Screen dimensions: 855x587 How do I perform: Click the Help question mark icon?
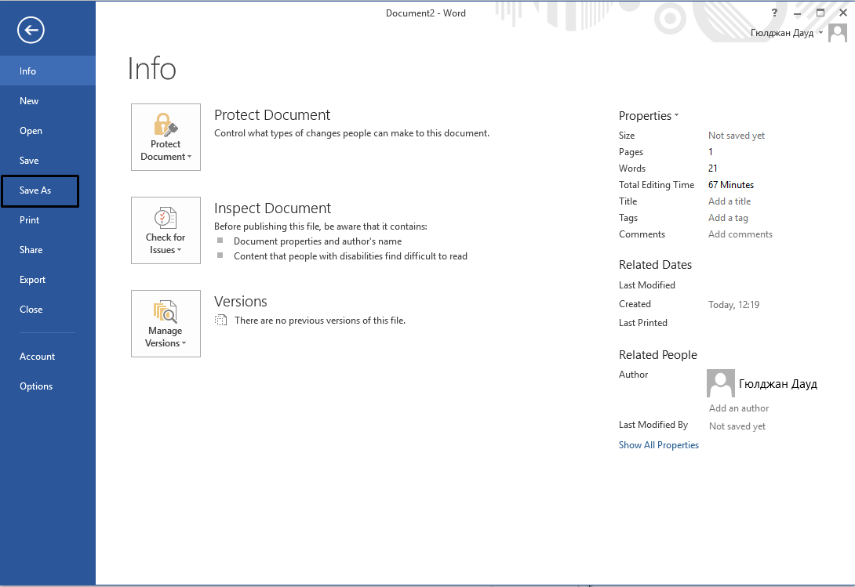774,13
